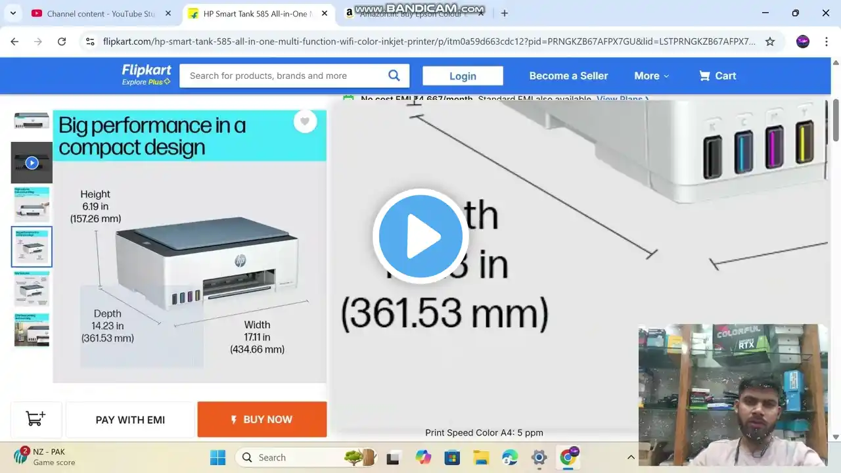This screenshot has width=841, height=473.
Task: Open a new browser tab
Action: (x=504, y=13)
